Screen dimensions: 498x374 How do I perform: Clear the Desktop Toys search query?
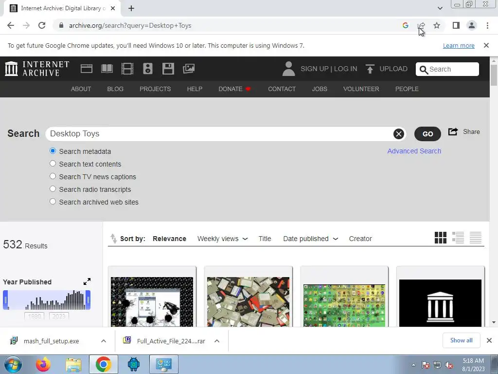pos(399,134)
